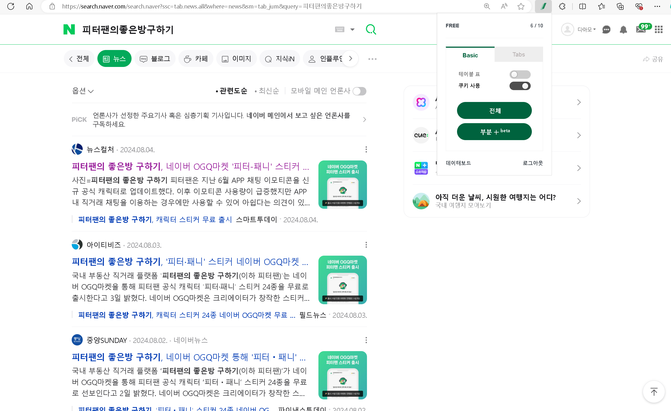This screenshot has width=671, height=411.
Task: Toggle the 쿠키 사용 switch
Action: point(520,86)
